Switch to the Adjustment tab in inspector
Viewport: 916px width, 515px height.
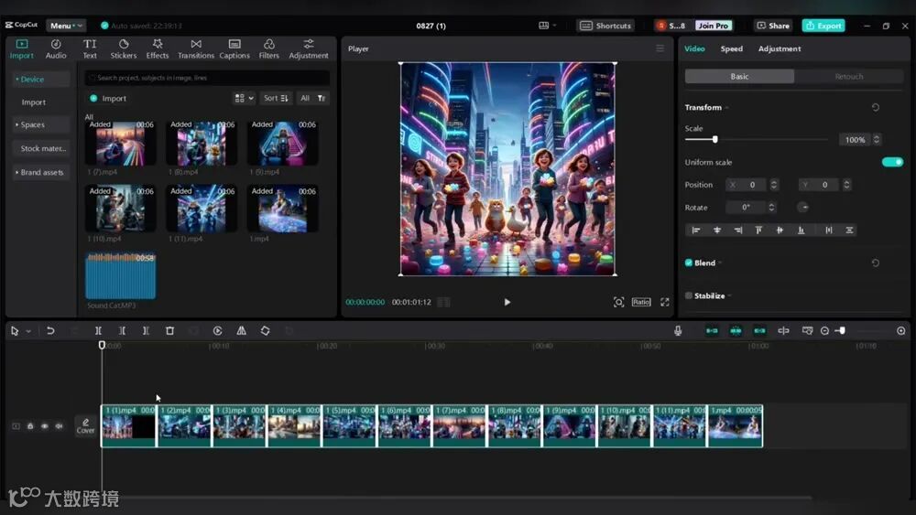coord(779,48)
